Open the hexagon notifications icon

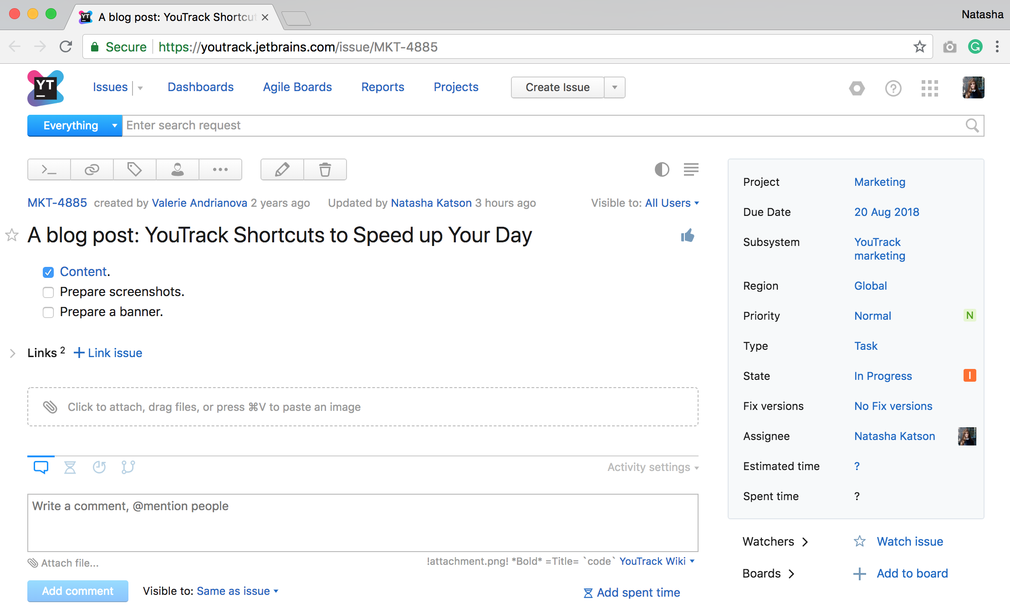pyautogui.click(x=857, y=88)
